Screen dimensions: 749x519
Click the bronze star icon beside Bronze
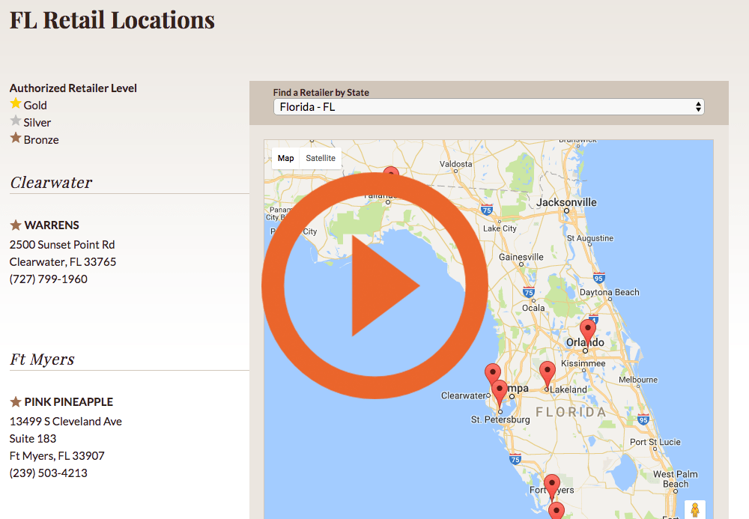pos(16,138)
